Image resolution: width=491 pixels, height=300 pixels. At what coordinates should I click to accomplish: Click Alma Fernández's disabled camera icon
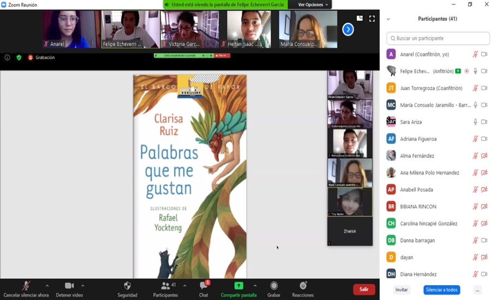pos(484,155)
